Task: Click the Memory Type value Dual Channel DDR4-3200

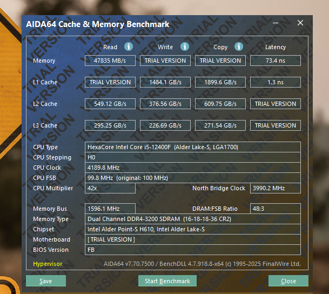Action: [193, 219]
